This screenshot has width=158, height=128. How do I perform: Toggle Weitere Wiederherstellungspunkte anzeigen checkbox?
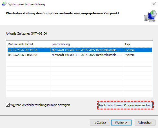tap(8, 105)
